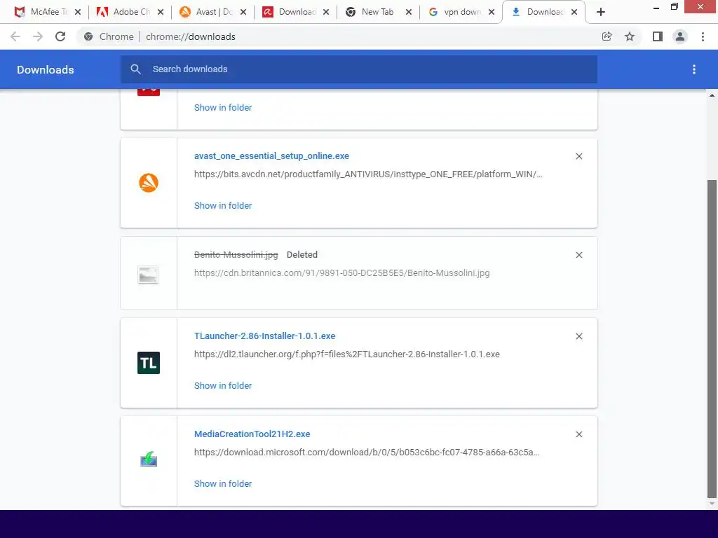Open the profile avatar menu
Viewport: 718px width, 538px height.
coord(680,36)
